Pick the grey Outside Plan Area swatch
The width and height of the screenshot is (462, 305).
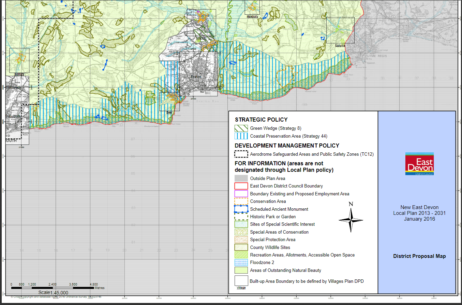tap(241, 178)
